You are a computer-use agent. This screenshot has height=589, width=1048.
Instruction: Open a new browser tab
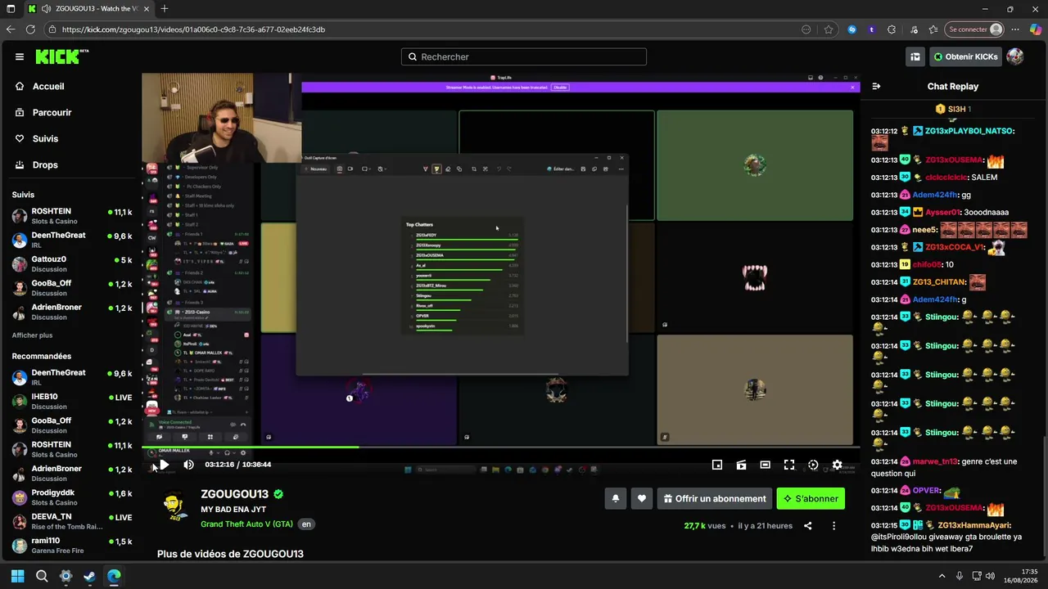pyautogui.click(x=165, y=9)
